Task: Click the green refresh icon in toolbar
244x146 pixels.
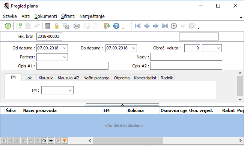Action: click(8, 26)
